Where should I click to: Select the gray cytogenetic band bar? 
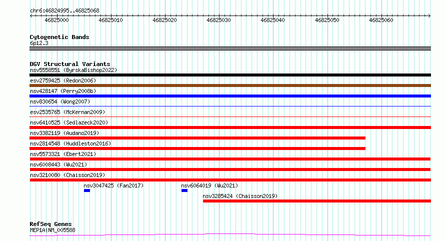coord(230,48)
